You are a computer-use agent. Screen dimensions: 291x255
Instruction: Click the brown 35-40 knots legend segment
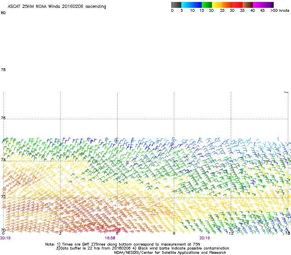click(248, 5)
